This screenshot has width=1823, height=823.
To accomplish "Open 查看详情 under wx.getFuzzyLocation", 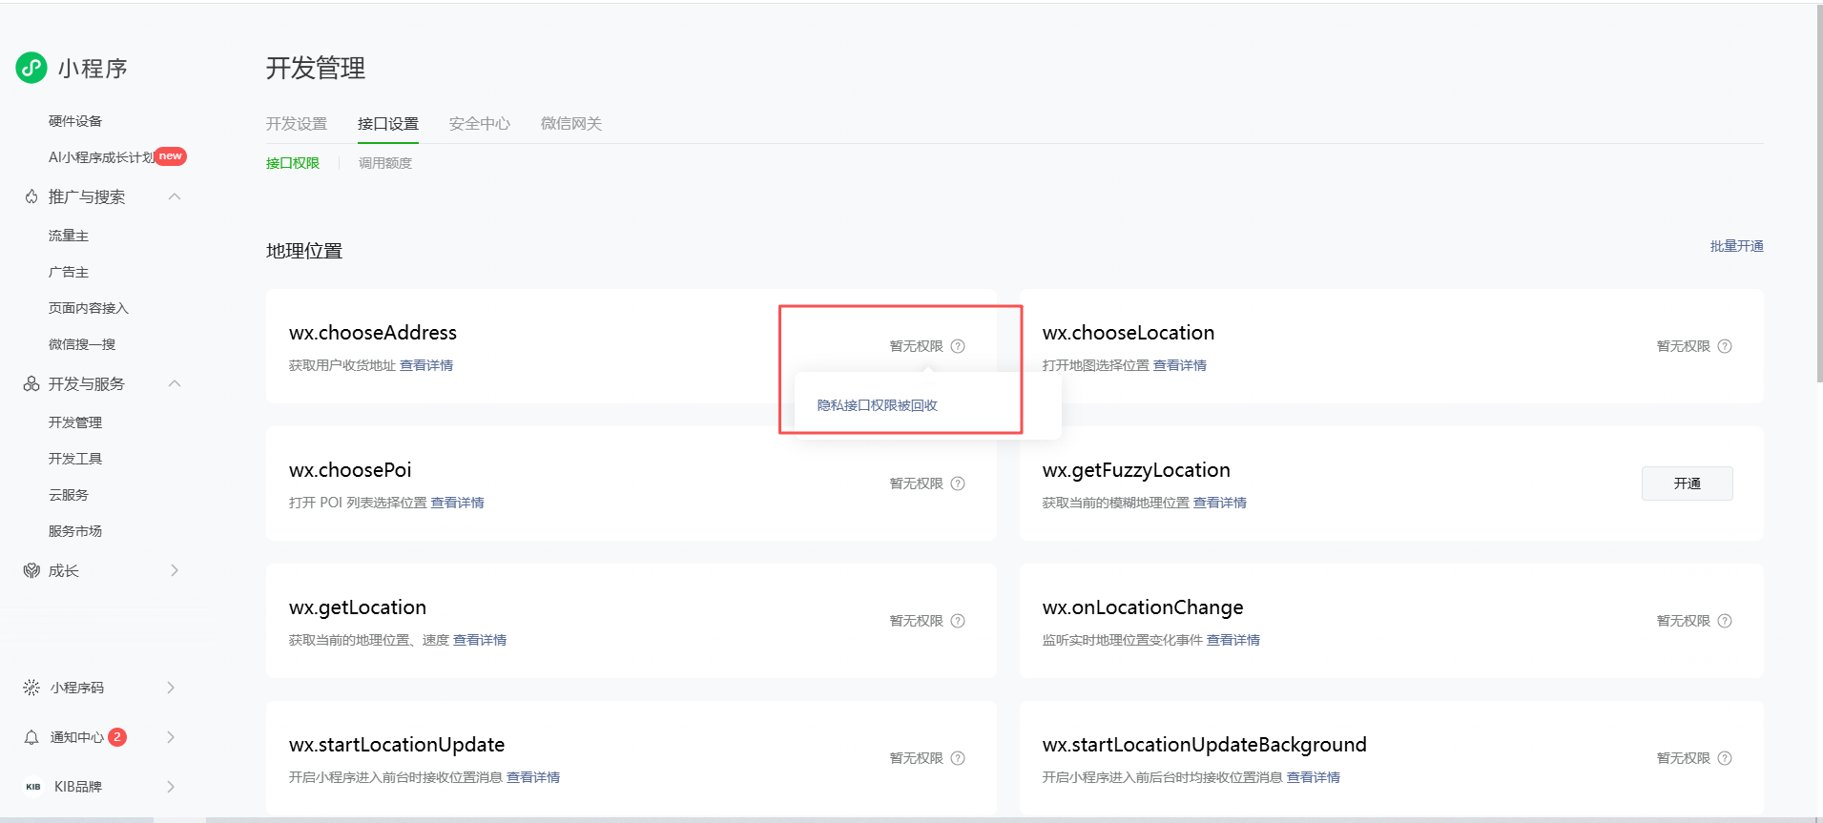I will (1220, 503).
